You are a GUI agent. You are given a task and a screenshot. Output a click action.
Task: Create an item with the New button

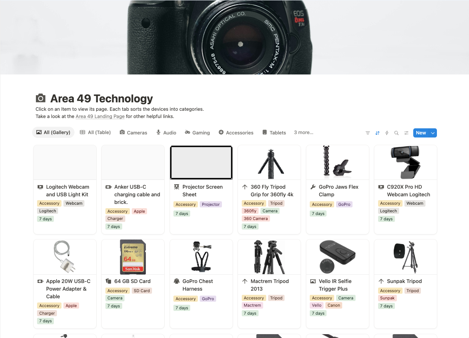[x=420, y=133]
